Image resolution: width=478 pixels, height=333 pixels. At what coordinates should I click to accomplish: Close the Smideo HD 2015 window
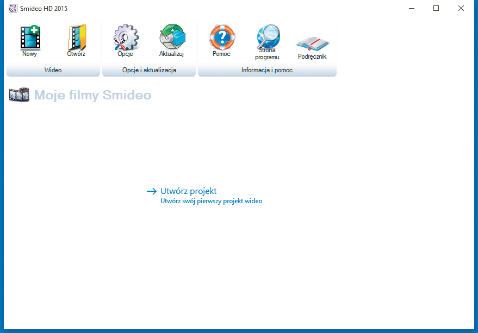point(461,8)
